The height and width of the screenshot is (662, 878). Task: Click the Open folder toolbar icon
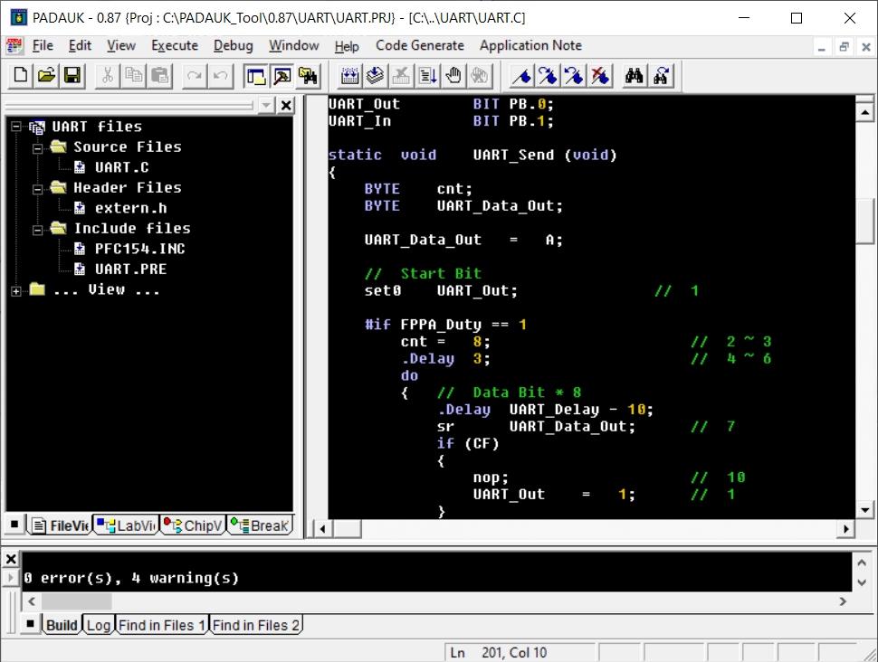click(46, 76)
